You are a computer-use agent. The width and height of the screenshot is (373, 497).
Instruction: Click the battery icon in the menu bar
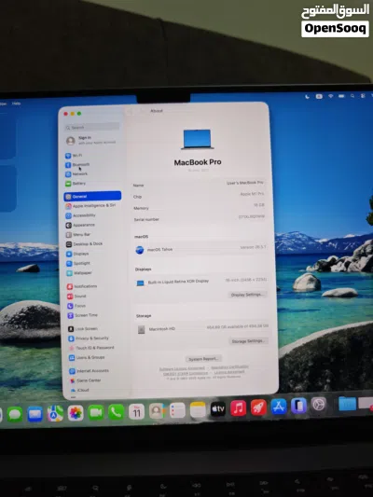pyautogui.click(x=341, y=96)
